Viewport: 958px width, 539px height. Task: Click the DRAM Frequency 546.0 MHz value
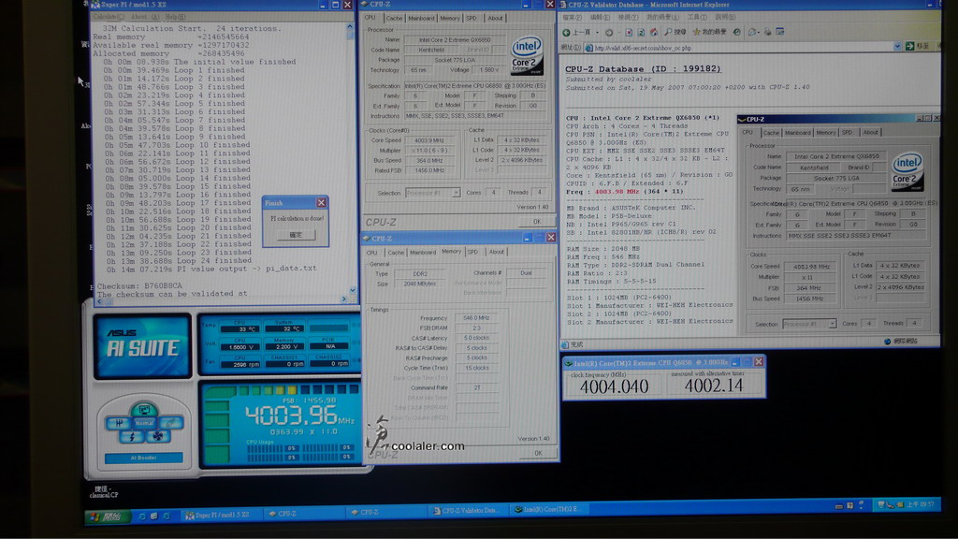(x=476, y=318)
